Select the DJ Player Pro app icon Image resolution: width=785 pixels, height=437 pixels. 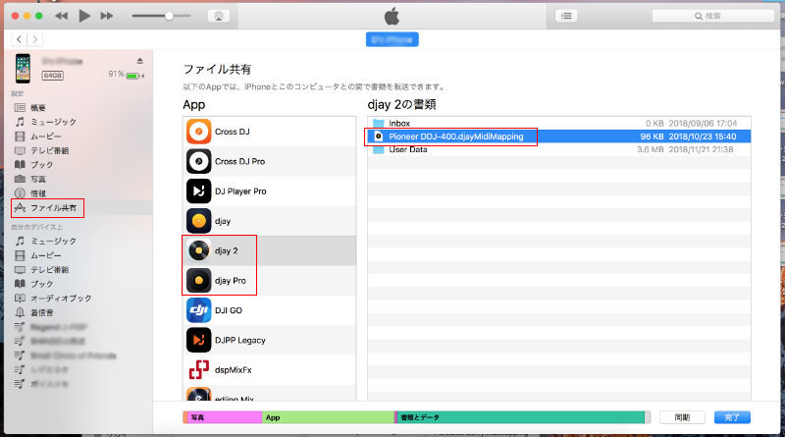(199, 191)
